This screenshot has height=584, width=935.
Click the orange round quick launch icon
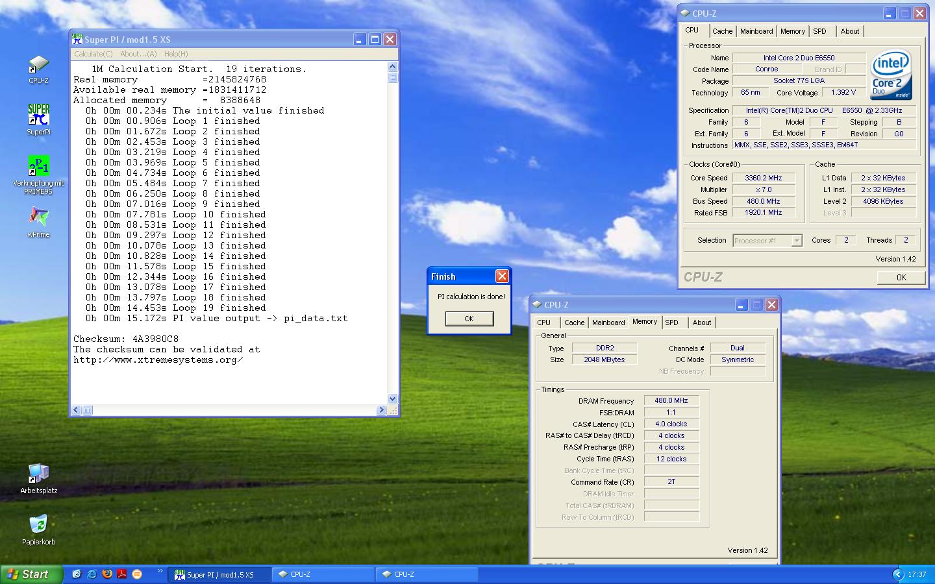[x=136, y=574]
